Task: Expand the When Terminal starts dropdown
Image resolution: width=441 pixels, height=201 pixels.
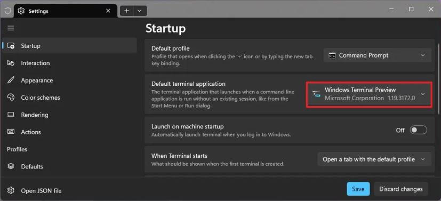Action: coord(374,159)
